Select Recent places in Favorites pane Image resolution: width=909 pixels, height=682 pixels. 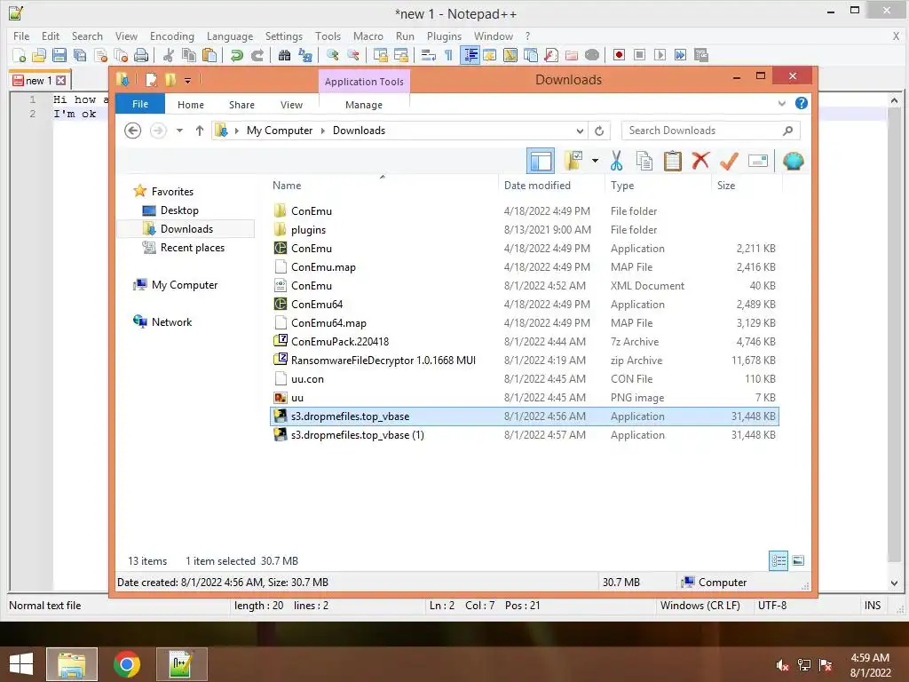pos(193,248)
